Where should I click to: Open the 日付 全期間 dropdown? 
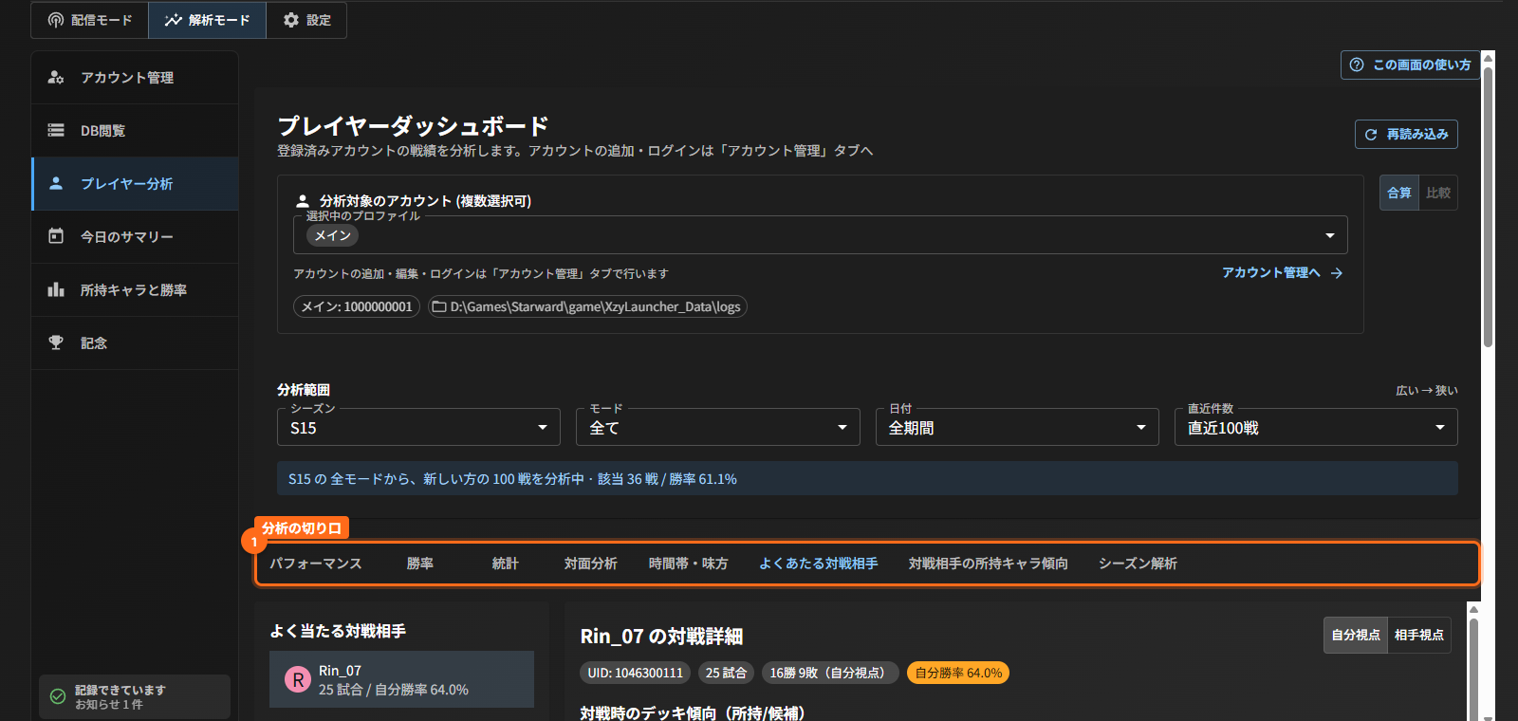[1017, 427]
